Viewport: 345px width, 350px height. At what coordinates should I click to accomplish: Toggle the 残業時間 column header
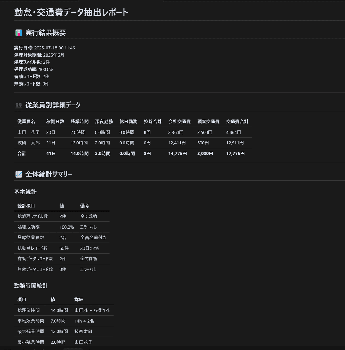(x=79, y=121)
